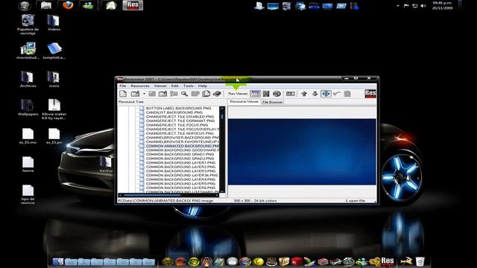Click the Res taskbar button in top bar

133,5
